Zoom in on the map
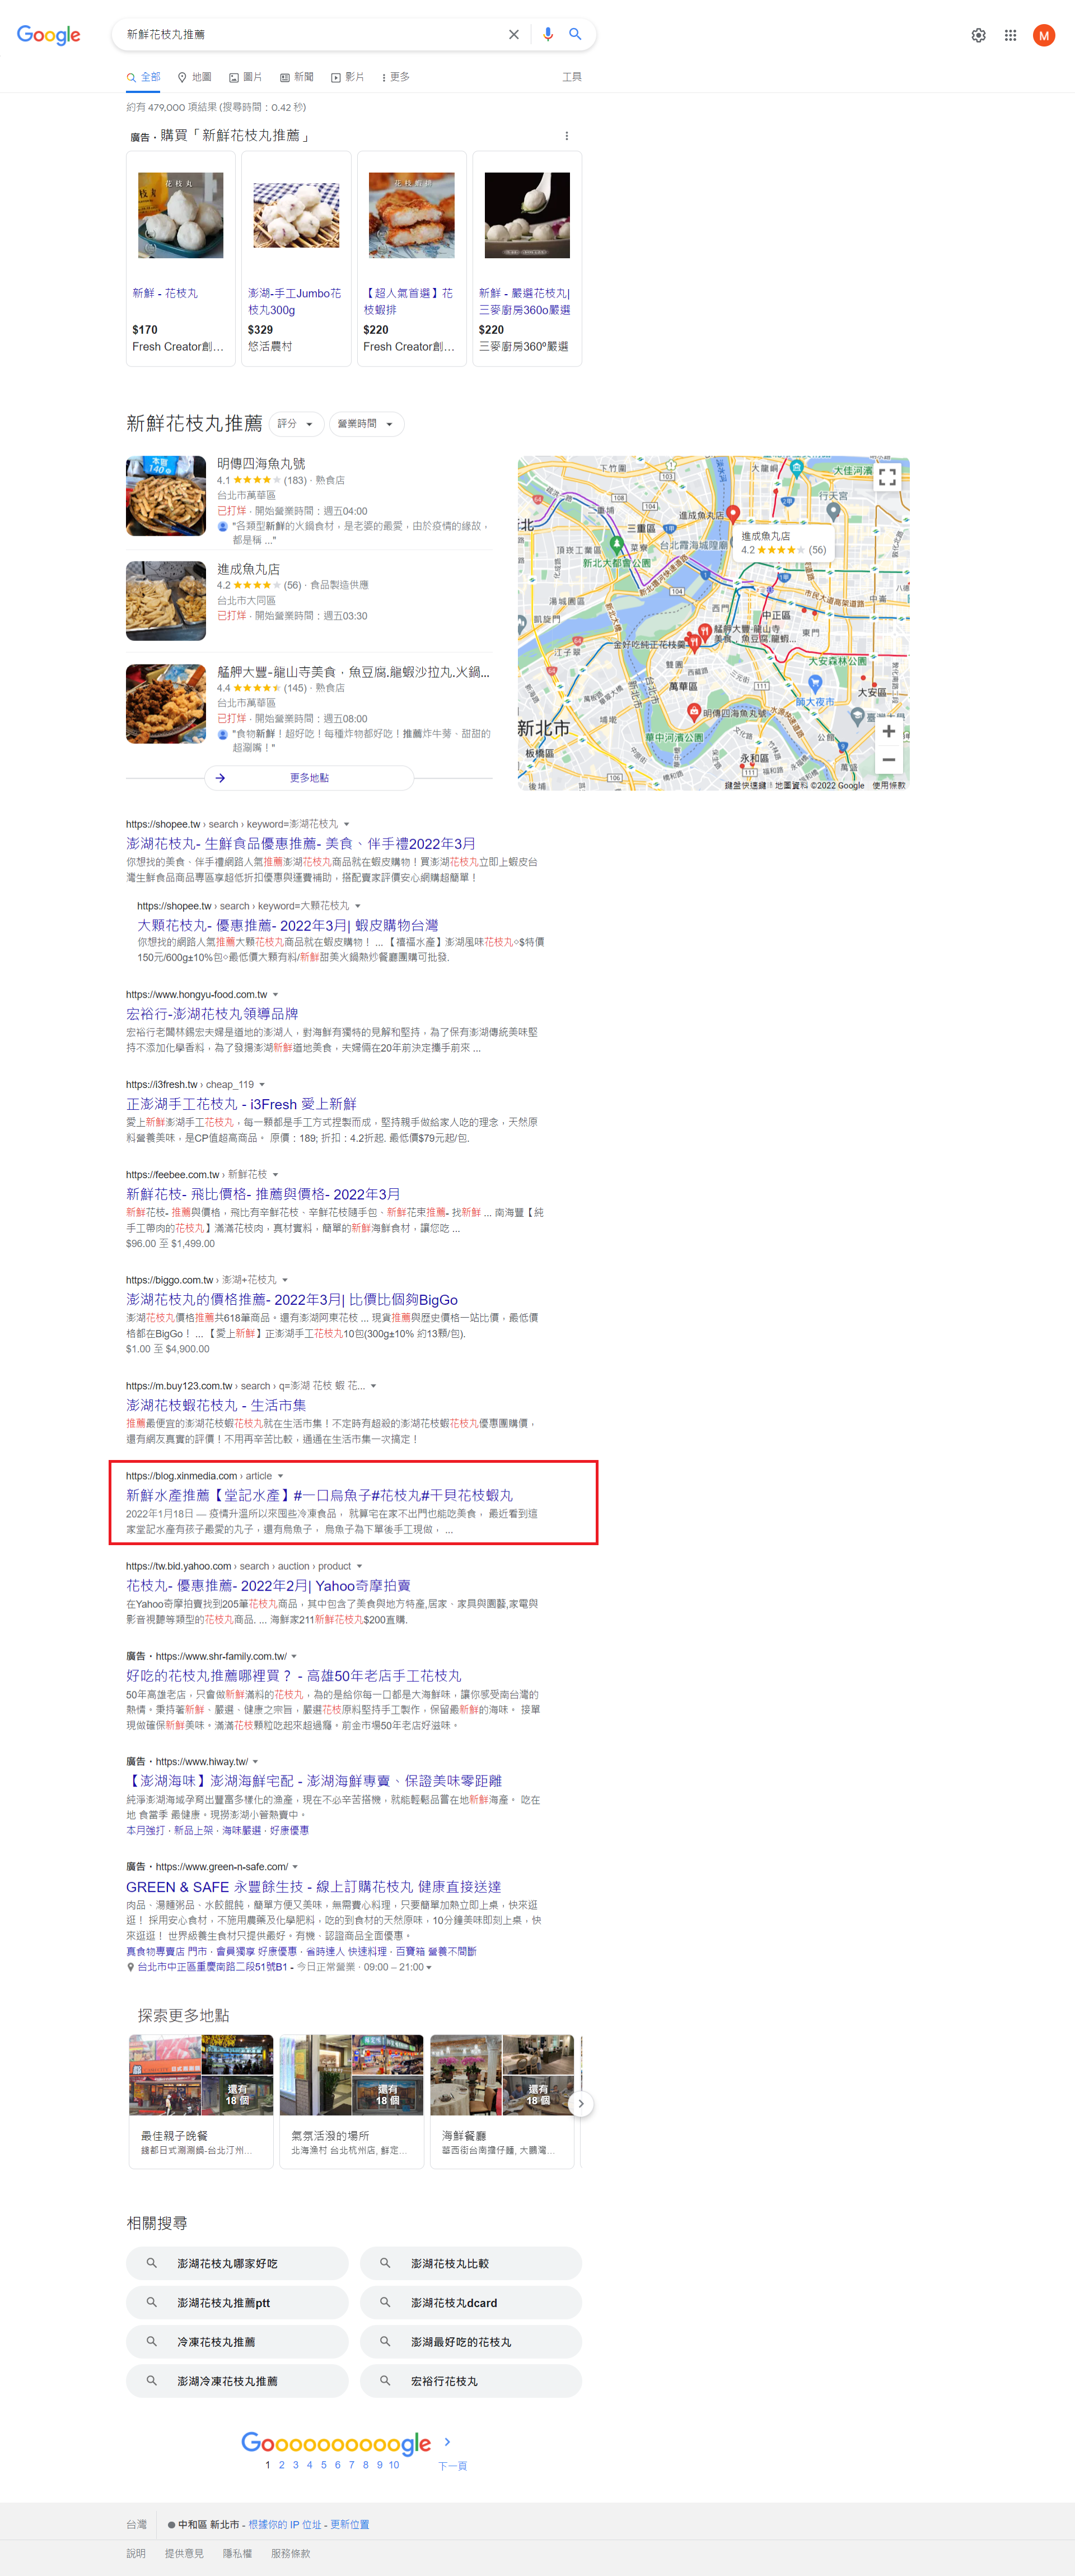1075x2576 pixels. (888, 731)
